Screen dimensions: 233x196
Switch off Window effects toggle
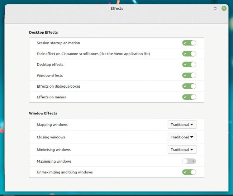[x=189, y=75]
